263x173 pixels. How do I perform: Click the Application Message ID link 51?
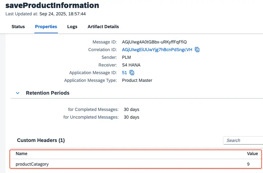[x=124, y=73]
